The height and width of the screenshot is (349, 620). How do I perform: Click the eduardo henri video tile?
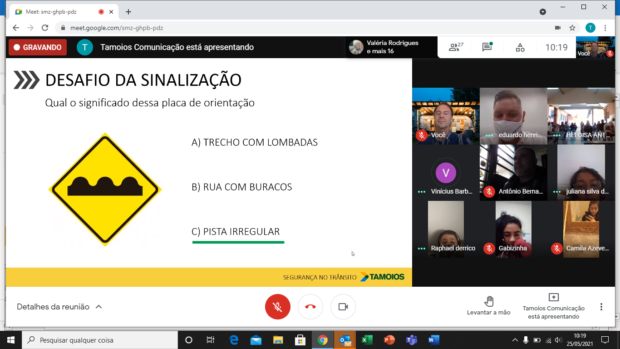[513, 116]
